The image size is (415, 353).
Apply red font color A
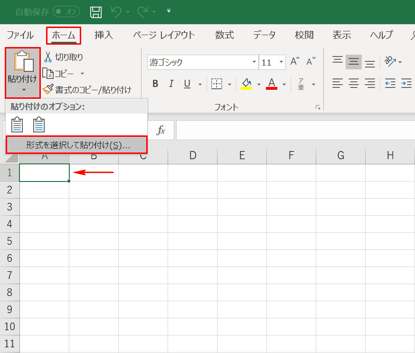pyautogui.click(x=272, y=84)
